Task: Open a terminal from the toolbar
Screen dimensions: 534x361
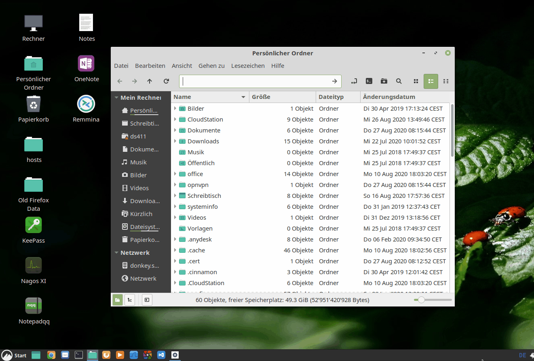Action: pos(369,81)
